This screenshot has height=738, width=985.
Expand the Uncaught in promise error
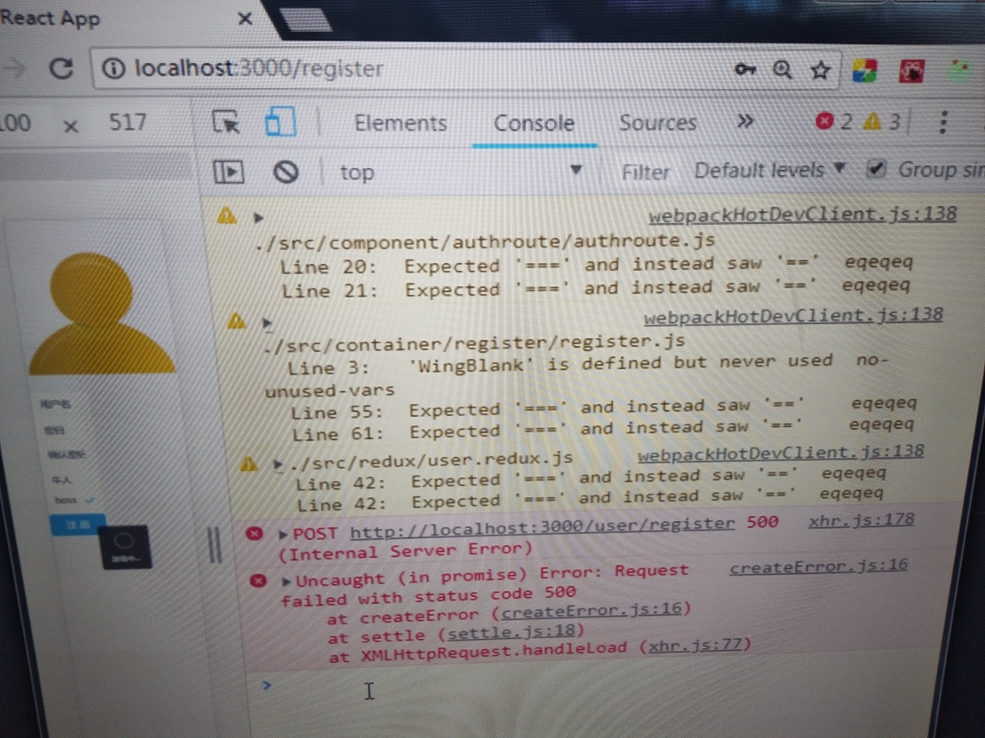coord(286,581)
